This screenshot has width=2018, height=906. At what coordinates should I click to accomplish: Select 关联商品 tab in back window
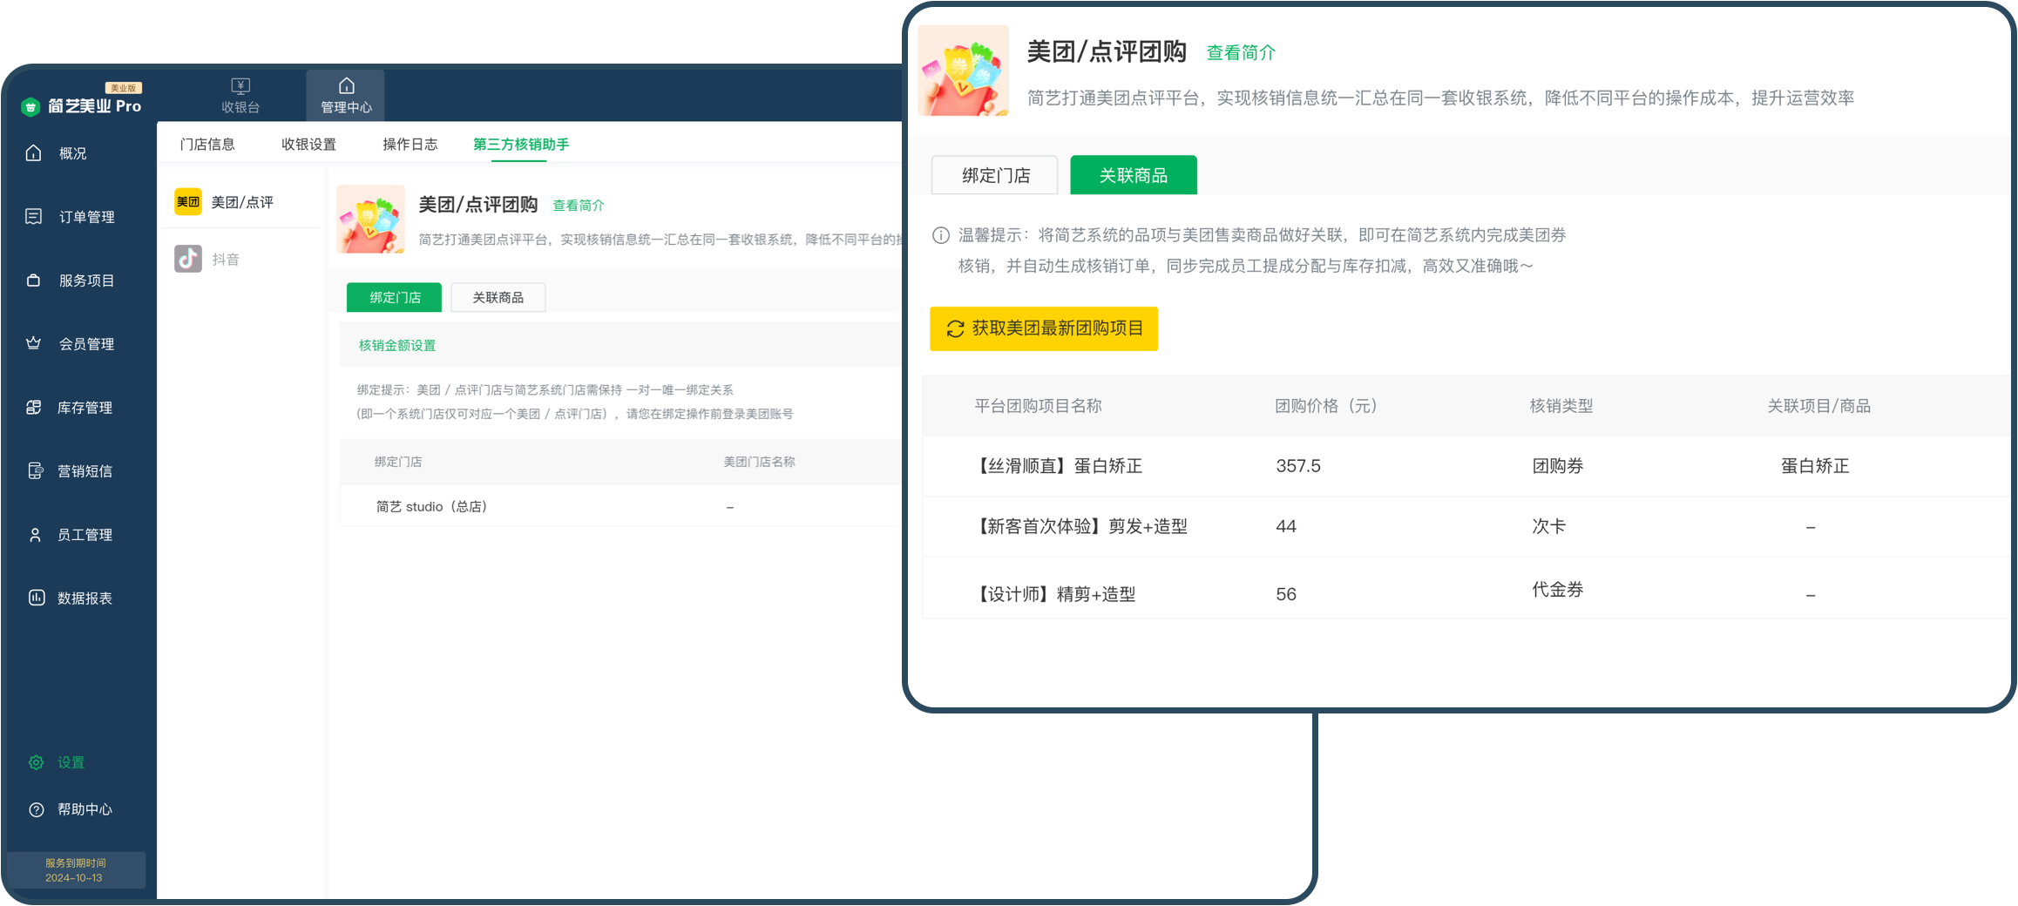pyautogui.click(x=498, y=297)
